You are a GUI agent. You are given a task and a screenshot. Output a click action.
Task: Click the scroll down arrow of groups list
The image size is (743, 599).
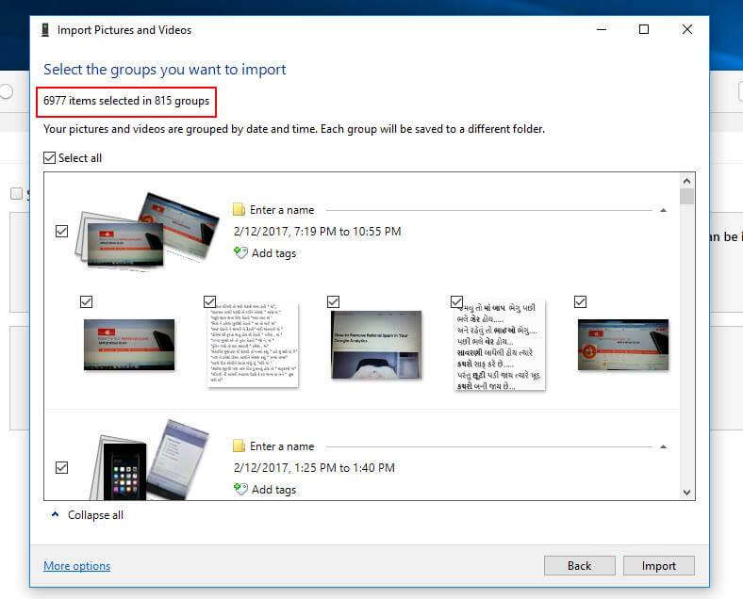point(687,492)
